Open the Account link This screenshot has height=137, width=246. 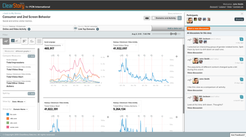214,7
